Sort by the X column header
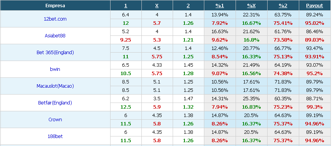 157,6
